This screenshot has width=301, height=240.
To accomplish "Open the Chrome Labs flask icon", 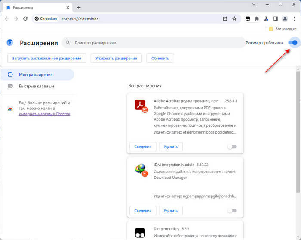I will [x=266, y=19].
